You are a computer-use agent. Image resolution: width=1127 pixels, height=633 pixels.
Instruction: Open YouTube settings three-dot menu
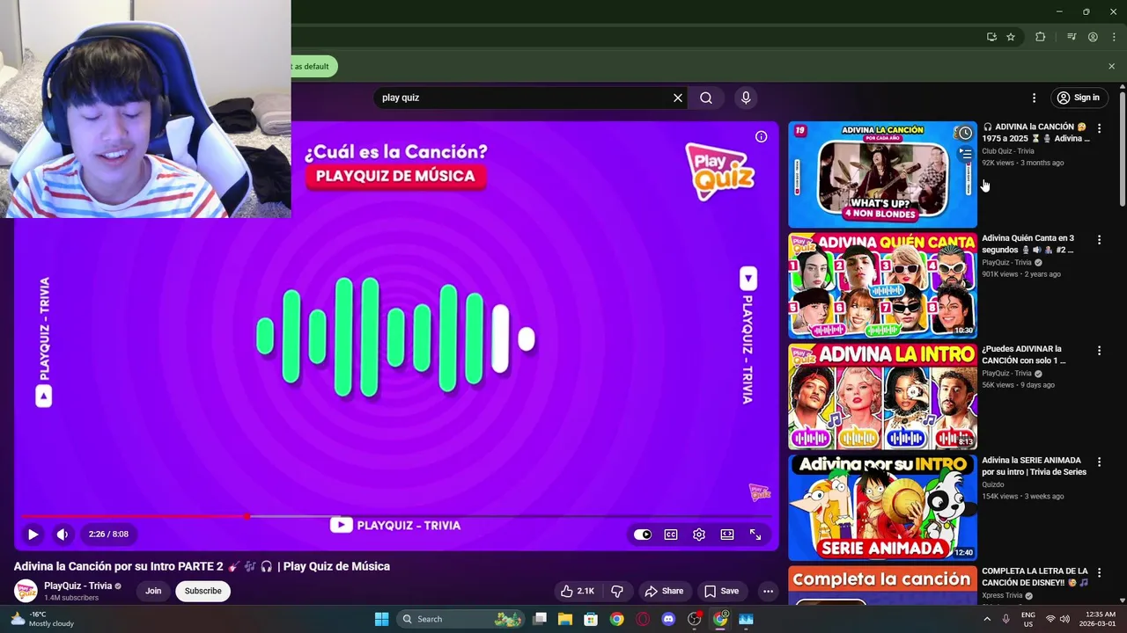point(1034,98)
